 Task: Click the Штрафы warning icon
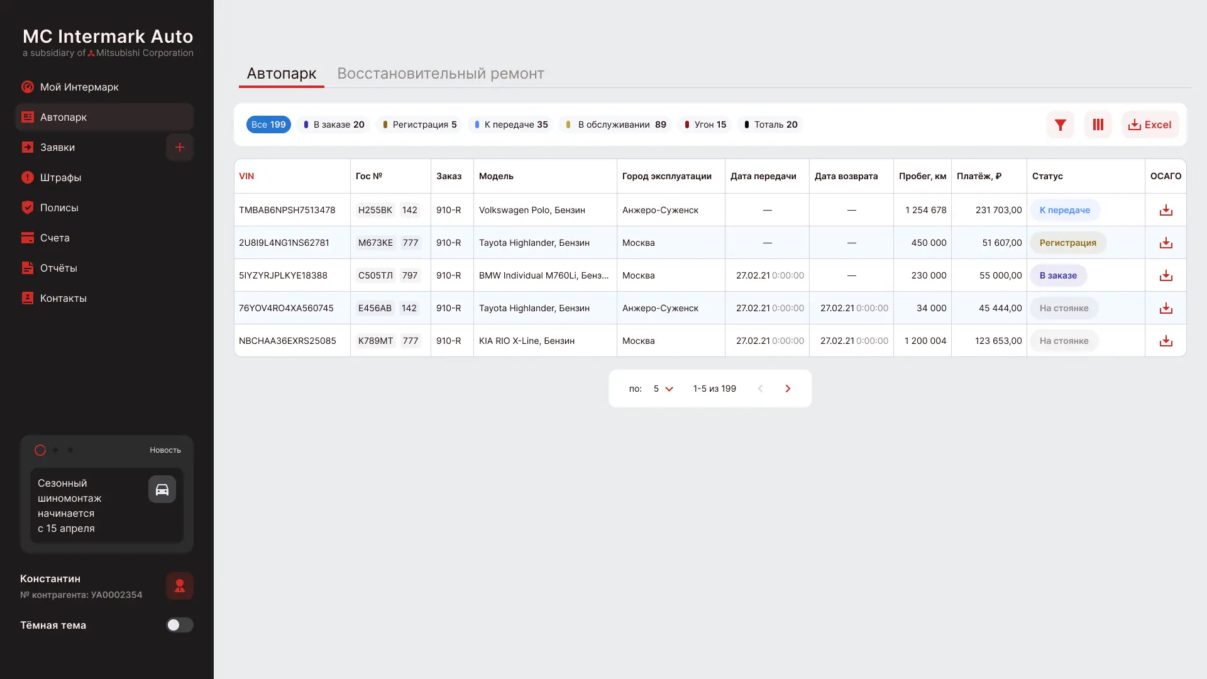(28, 177)
